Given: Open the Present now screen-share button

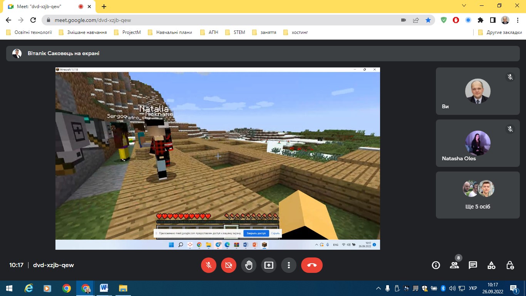Looking at the screenshot, I should (269, 265).
